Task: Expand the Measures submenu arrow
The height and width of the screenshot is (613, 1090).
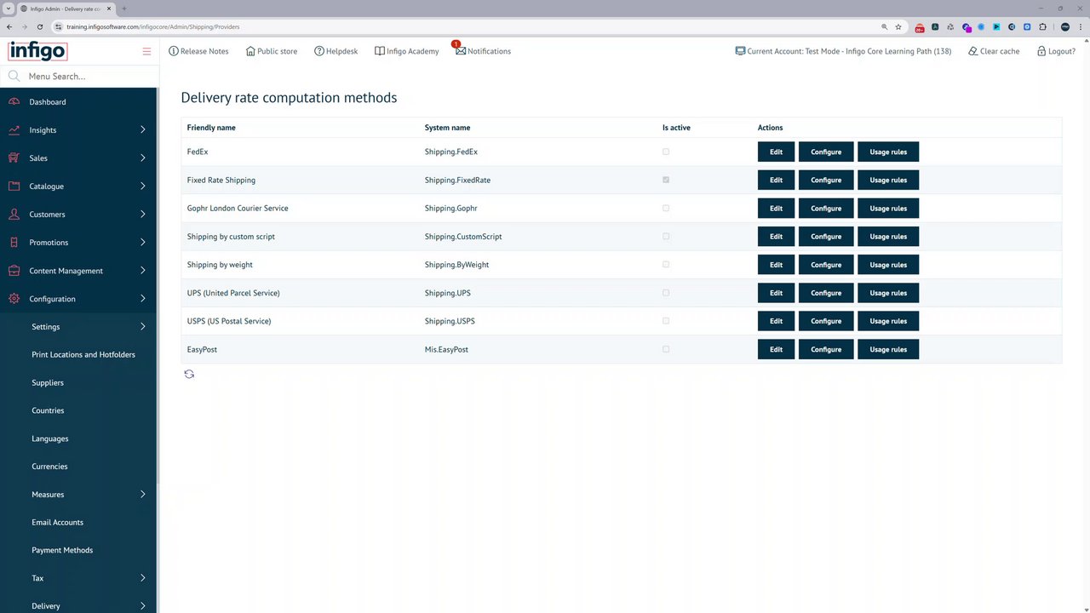Action: (143, 495)
